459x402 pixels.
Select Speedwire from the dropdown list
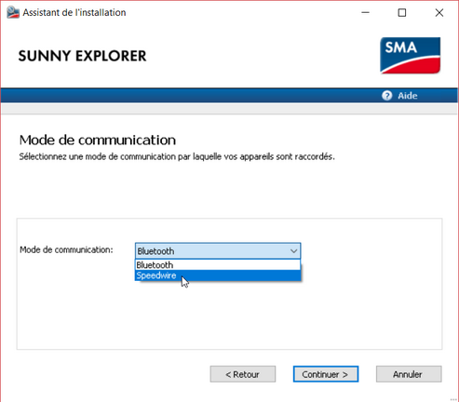point(218,275)
